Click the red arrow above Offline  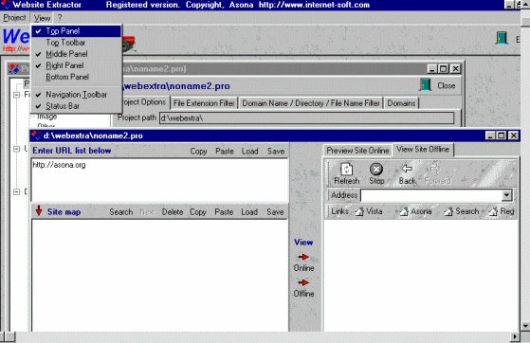[303, 282]
